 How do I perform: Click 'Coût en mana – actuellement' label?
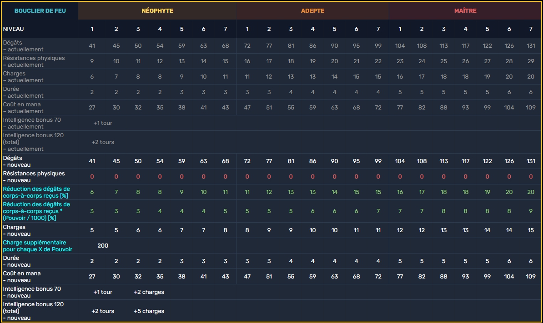(x=23, y=108)
